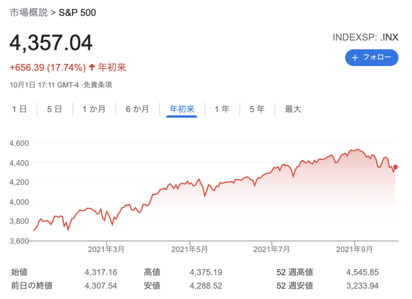Image resolution: width=412 pixels, height=299 pixels.
Task: Click the +656.39 (17.74%) change value
Action: click(x=48, y=68)
